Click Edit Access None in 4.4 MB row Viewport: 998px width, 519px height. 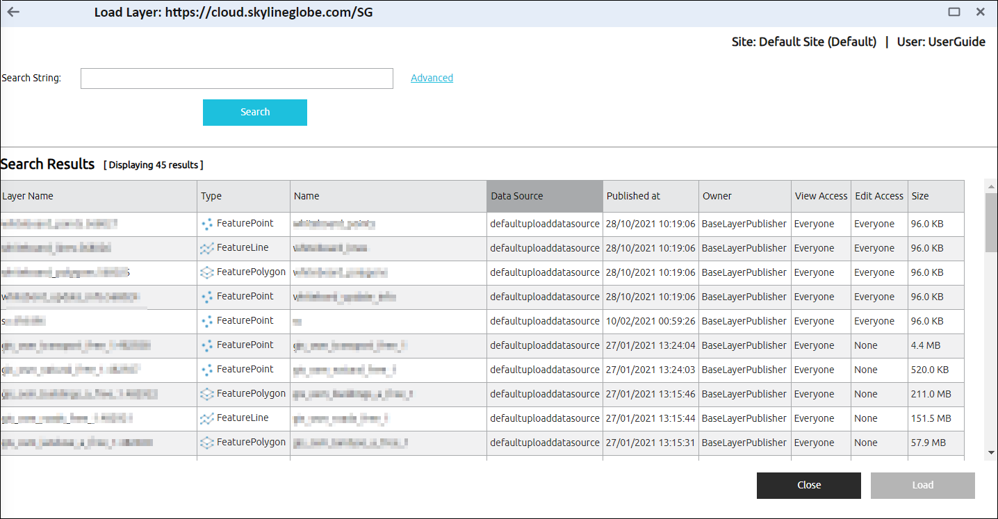(x=866, y=345)
